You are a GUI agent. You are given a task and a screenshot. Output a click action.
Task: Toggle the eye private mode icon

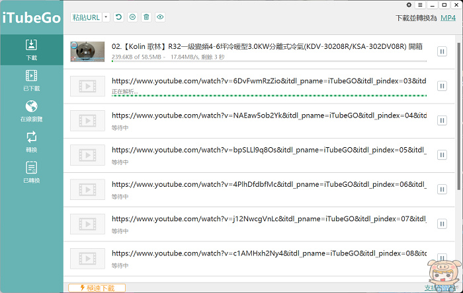click(x=160, y=17)
